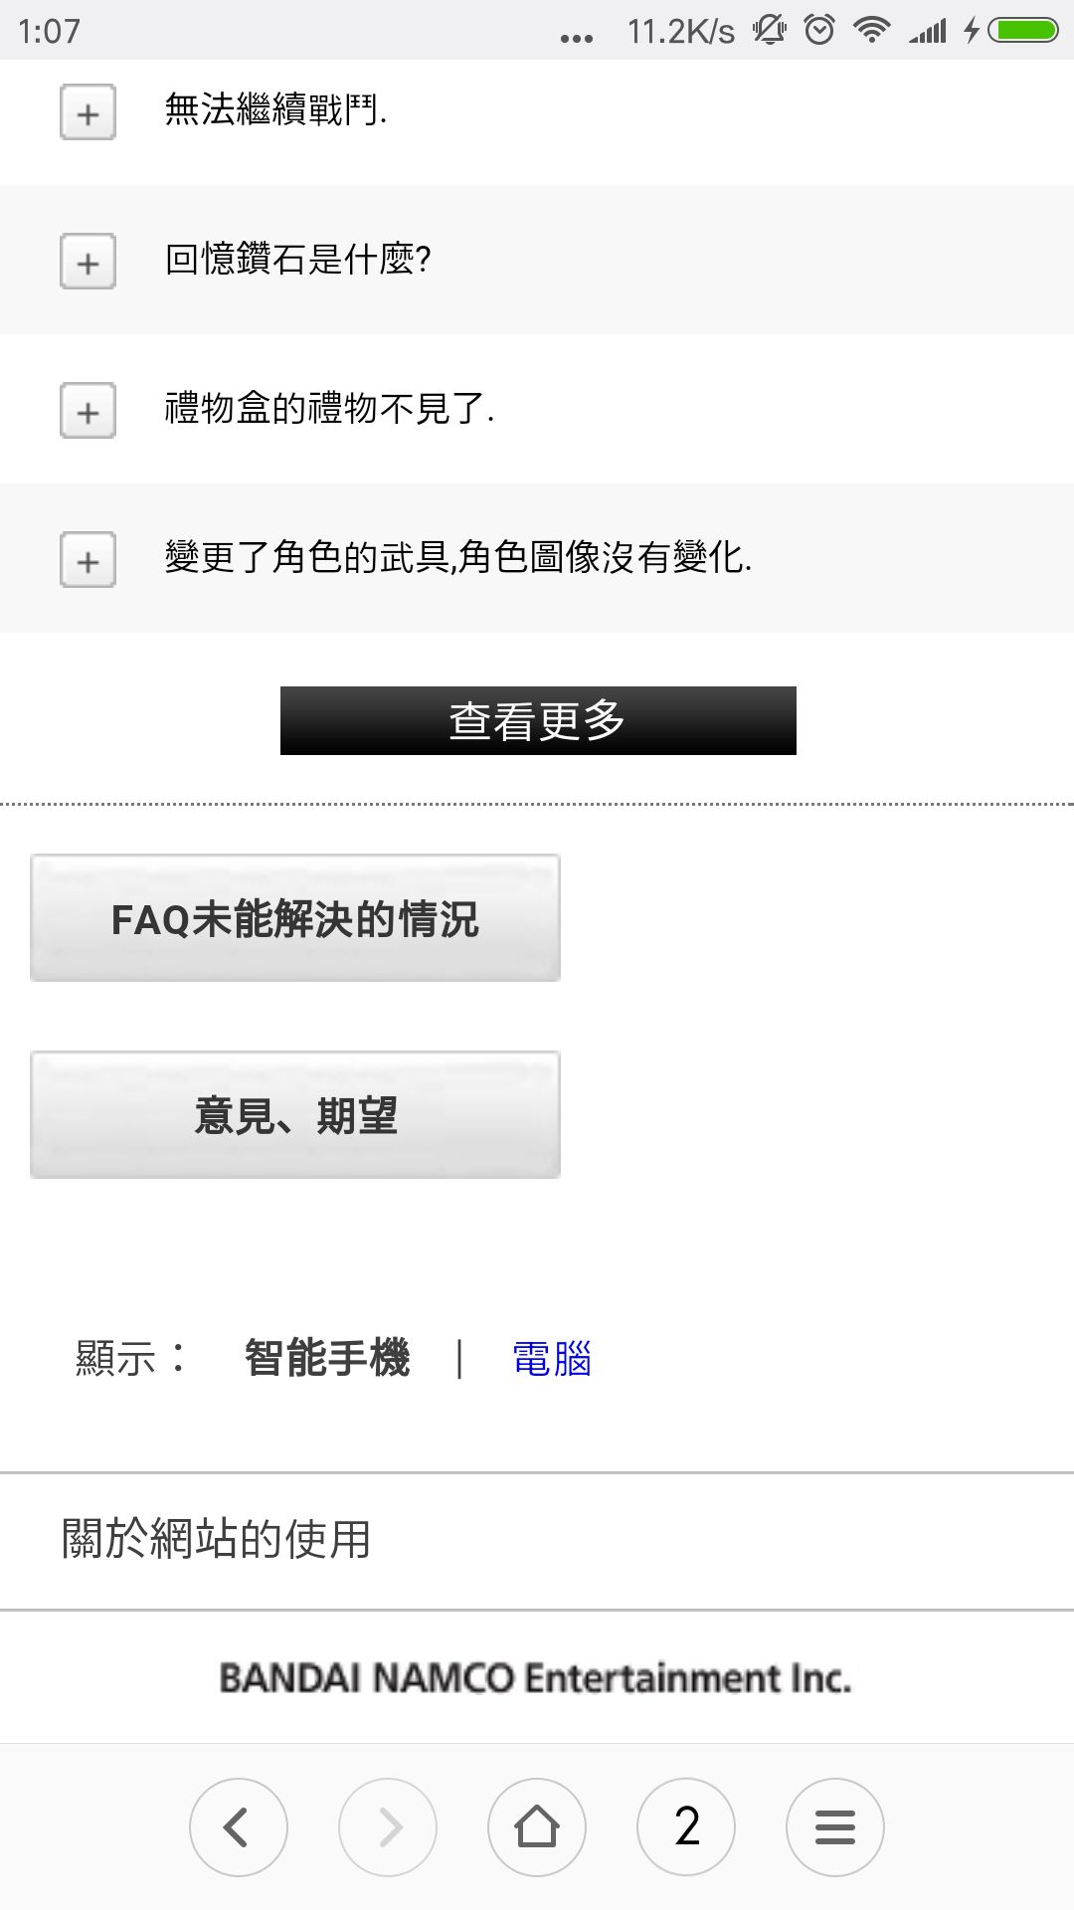Expand the 無法繼續戰鬥 question
The height and width of the screenshot is (1910, 1074).
click(88, 112)
